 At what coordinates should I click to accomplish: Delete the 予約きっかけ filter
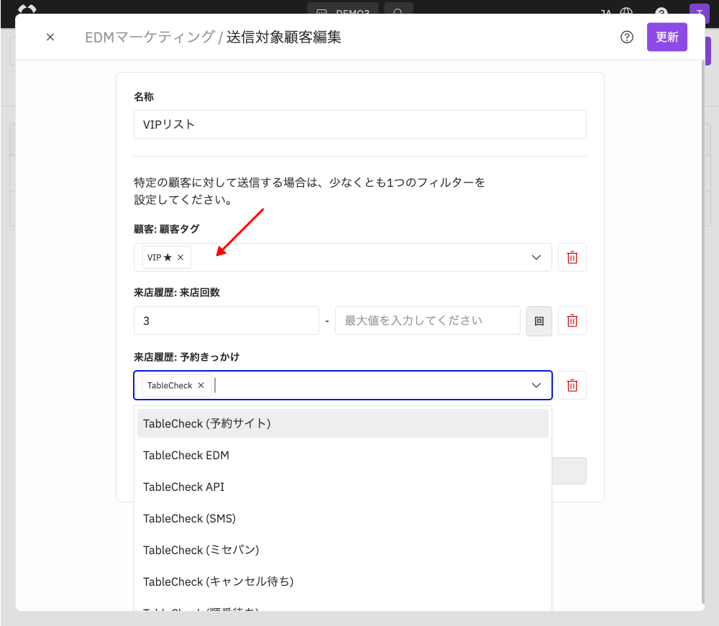click(x=572, y=385)
